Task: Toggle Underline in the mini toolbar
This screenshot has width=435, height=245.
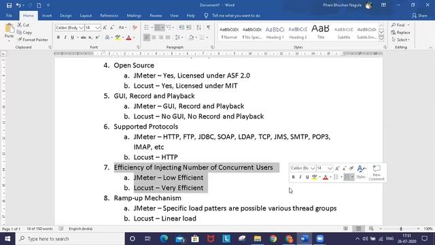Action: pyautogui.click(x=307, y=177)
